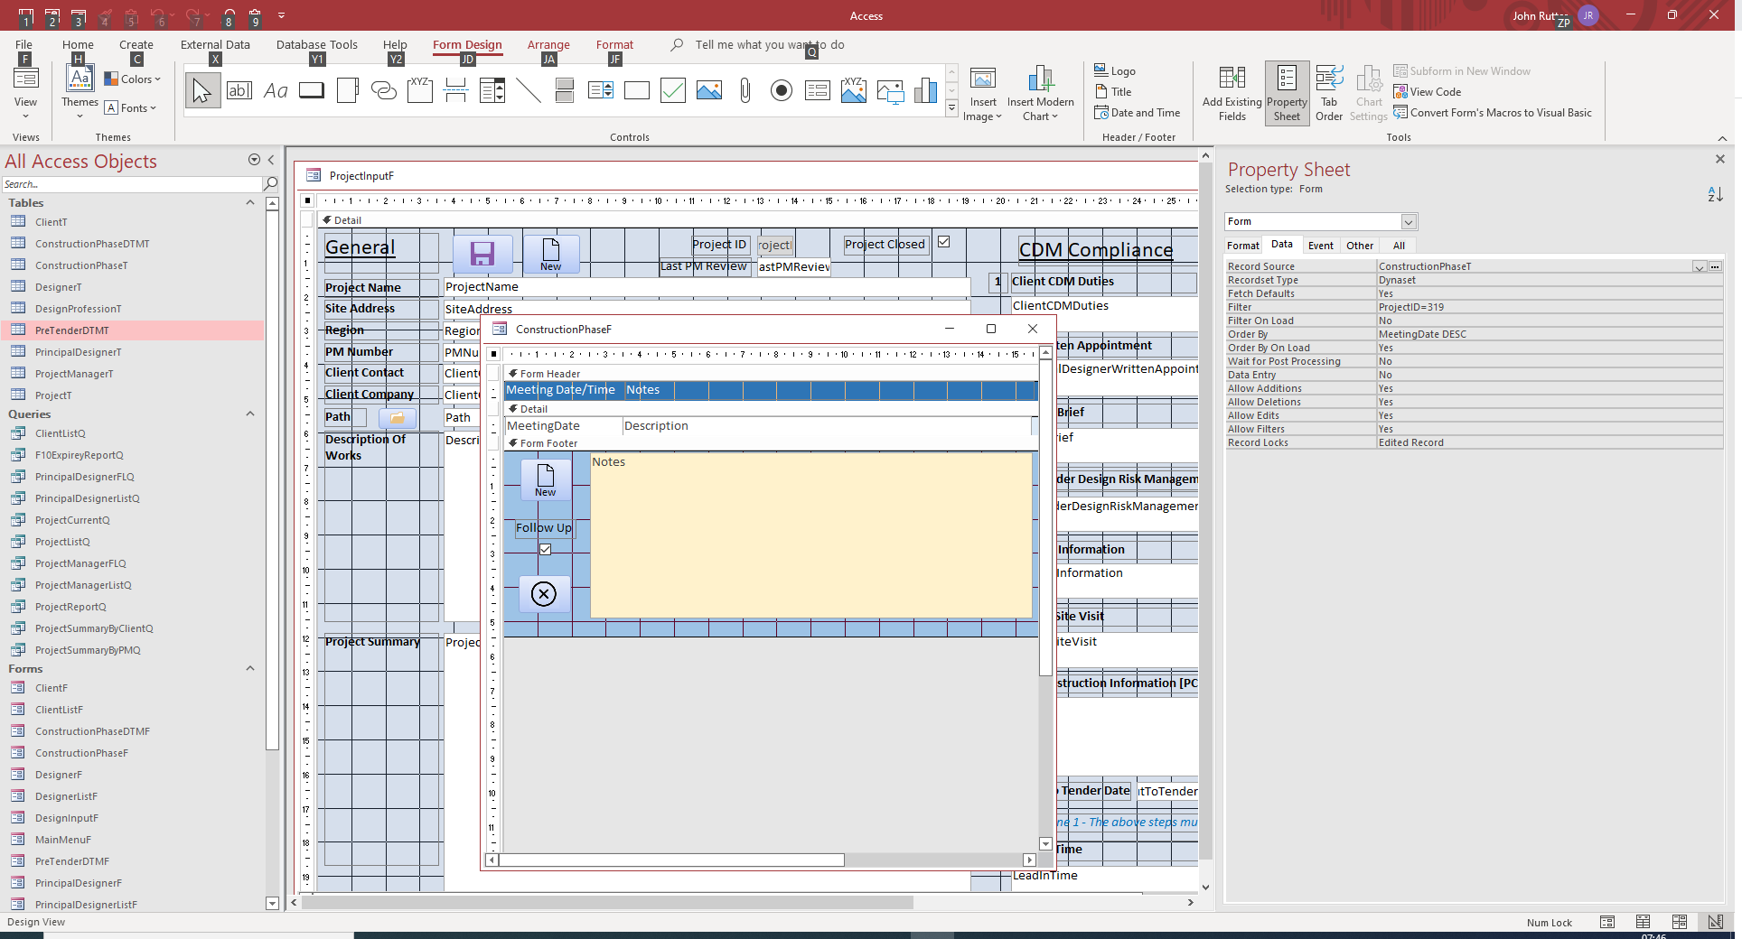1742x939 pixels.
Task: Select the Image control
Action: coord(708,90)
